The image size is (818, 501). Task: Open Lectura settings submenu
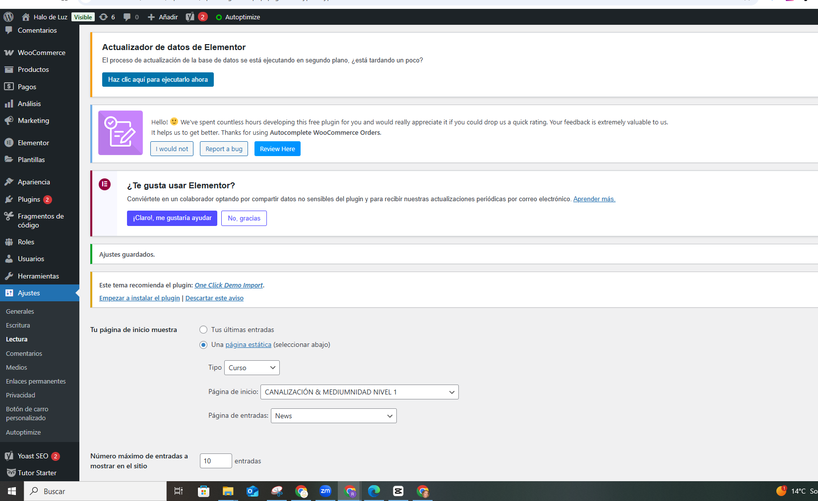point(17,339)
